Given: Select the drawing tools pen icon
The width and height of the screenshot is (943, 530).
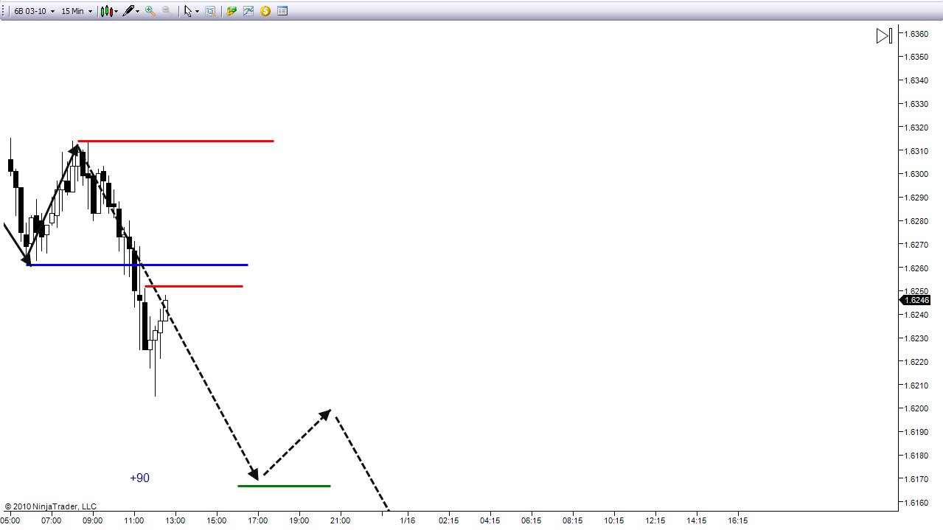Looking at the screenshot, I should pyautogui.click(x=128, y=11).
